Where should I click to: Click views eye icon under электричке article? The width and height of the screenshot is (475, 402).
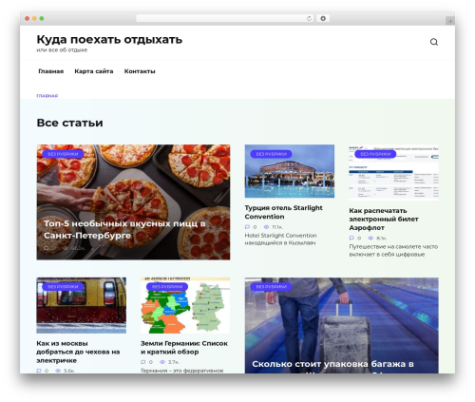[x=58, y=371]
